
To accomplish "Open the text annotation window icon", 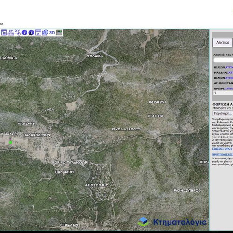I will coord(38,33).
